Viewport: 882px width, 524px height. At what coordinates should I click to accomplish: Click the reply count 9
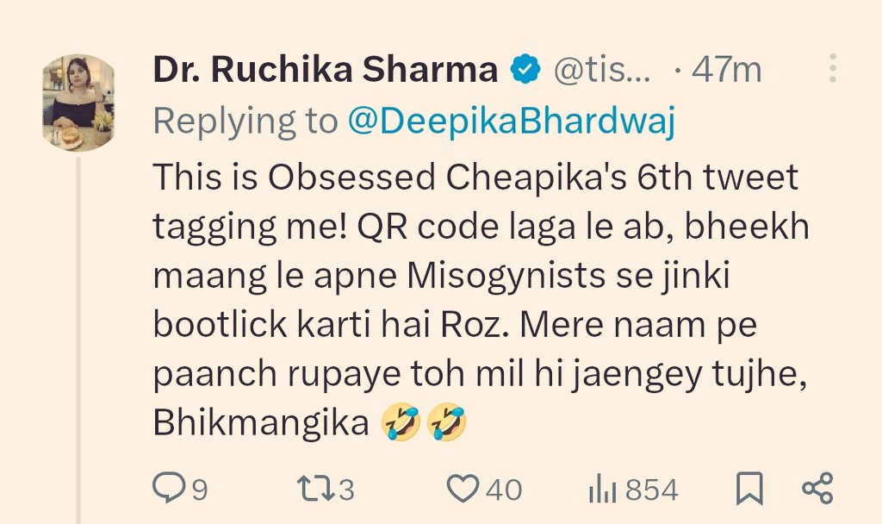200,490
